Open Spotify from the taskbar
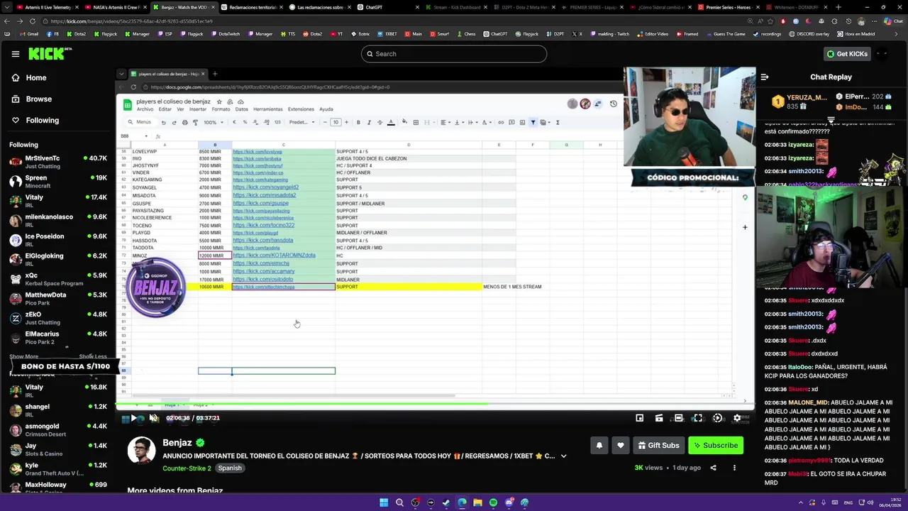The height and width of the screenshot is (511, 908). click(x=493, y=502)
